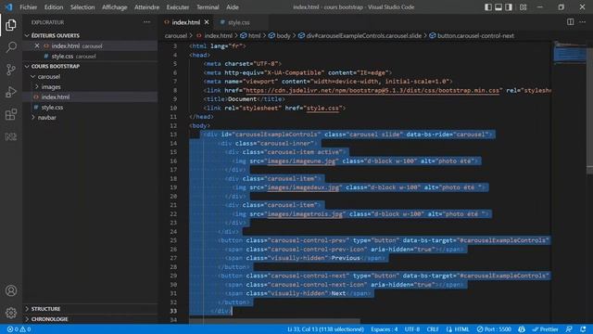Open the Terminal menu

click(x=208, y=6)
